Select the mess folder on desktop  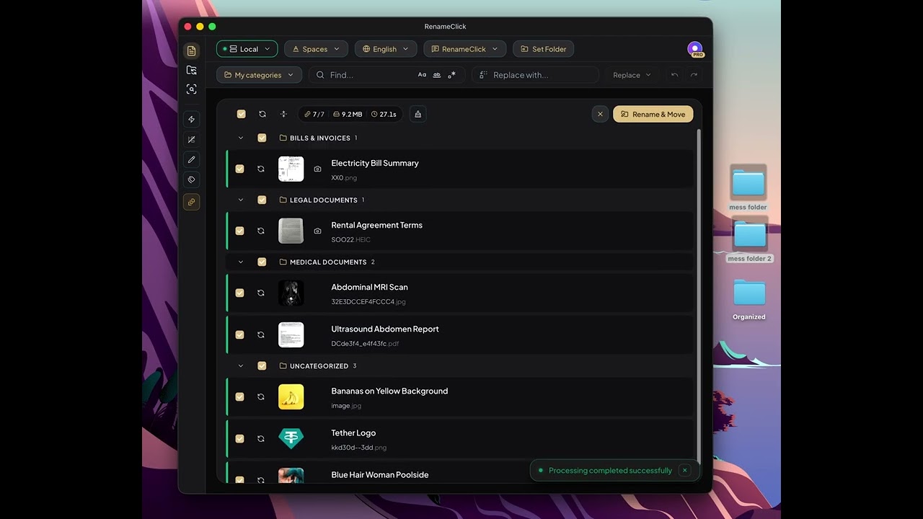pyautogui.click(x=748, y=188)
